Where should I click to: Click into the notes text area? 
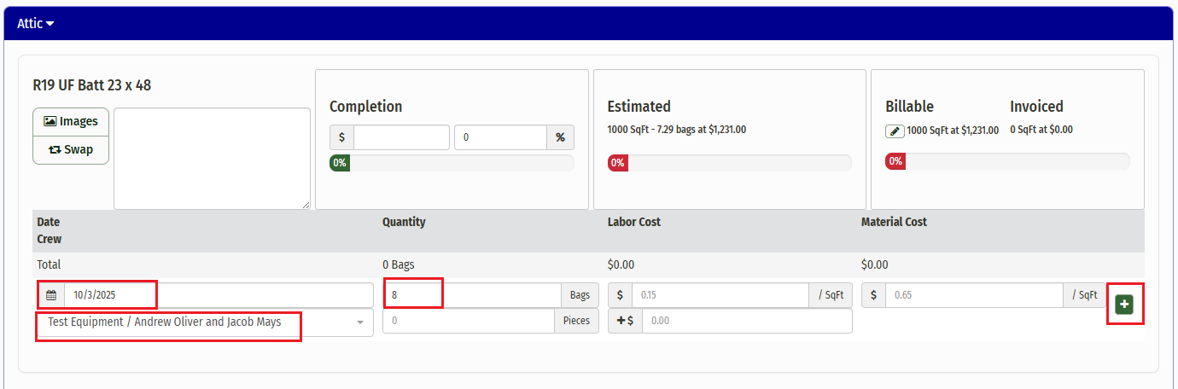(x=212, y=158)
